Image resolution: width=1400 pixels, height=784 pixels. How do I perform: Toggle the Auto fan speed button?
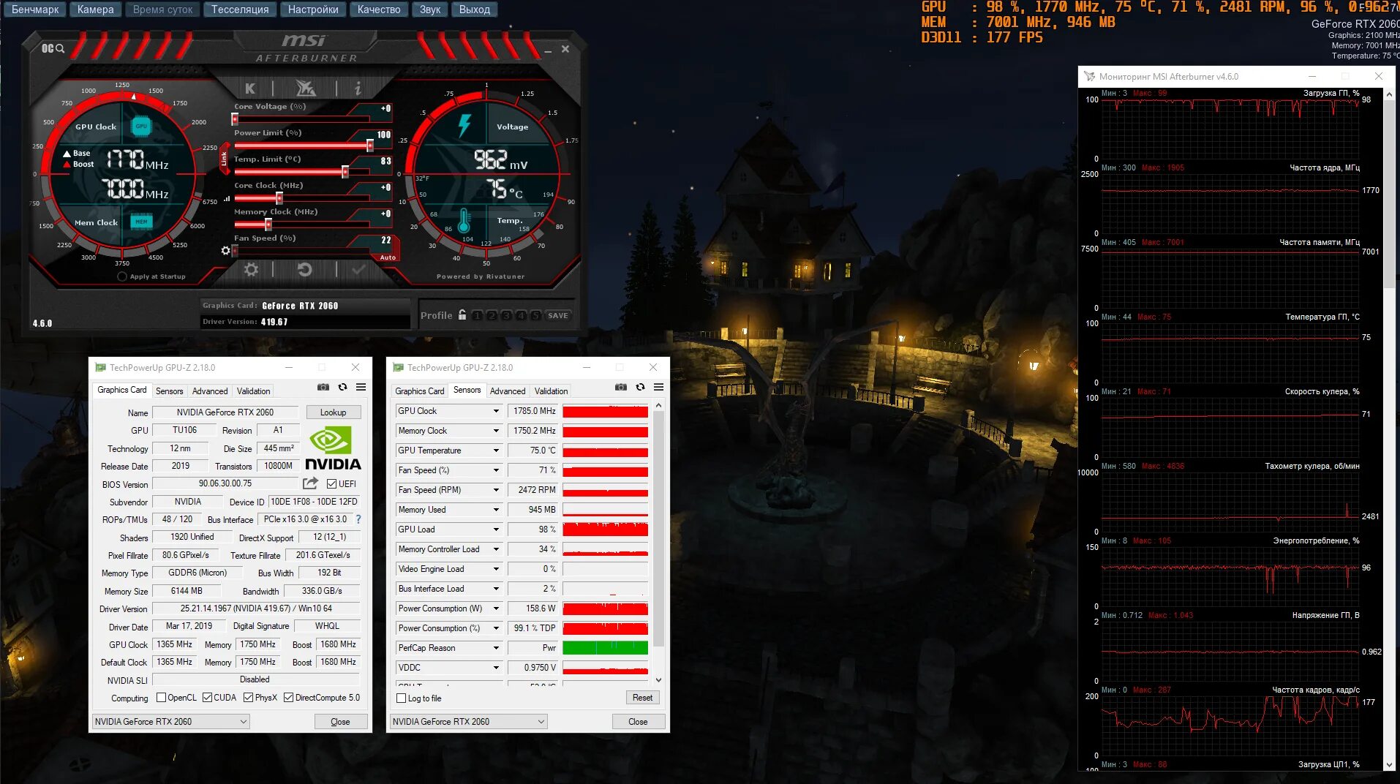tap(388, 257)
